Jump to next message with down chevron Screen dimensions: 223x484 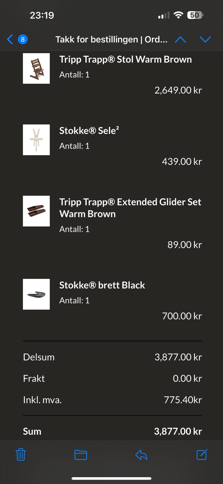(x=205, y=40)
